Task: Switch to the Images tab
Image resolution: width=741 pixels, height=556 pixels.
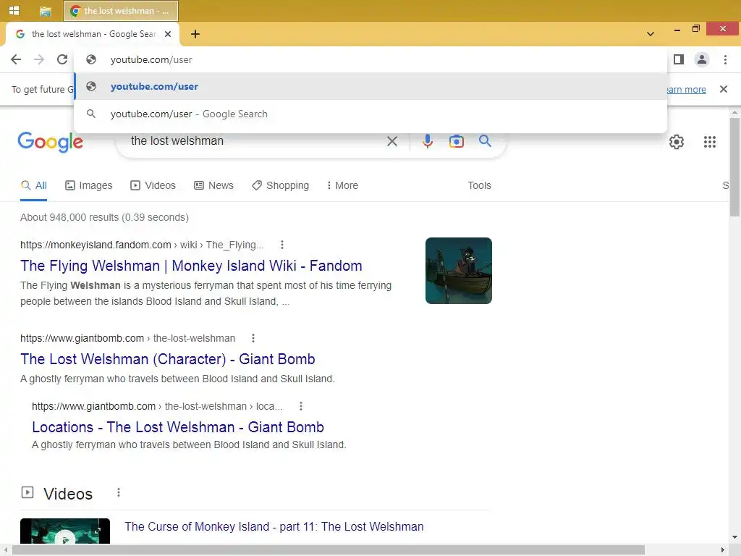Action: click(89, 185)
